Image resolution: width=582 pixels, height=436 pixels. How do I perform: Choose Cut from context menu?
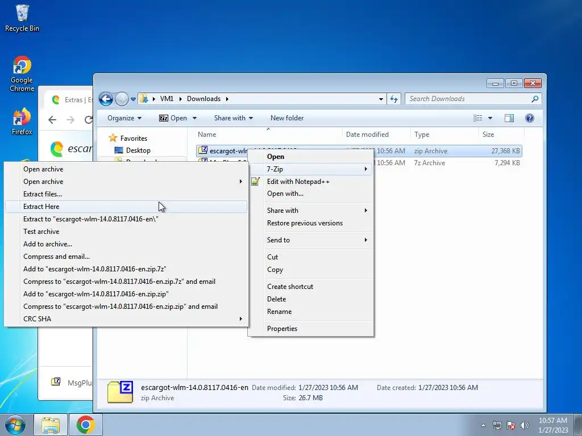pyautogui.click(x=311, y=257)
